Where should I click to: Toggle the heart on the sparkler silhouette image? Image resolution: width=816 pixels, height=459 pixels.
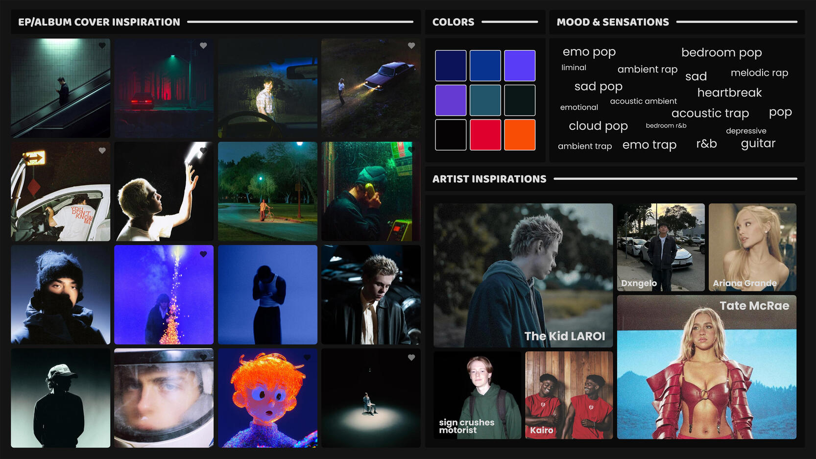204,254
